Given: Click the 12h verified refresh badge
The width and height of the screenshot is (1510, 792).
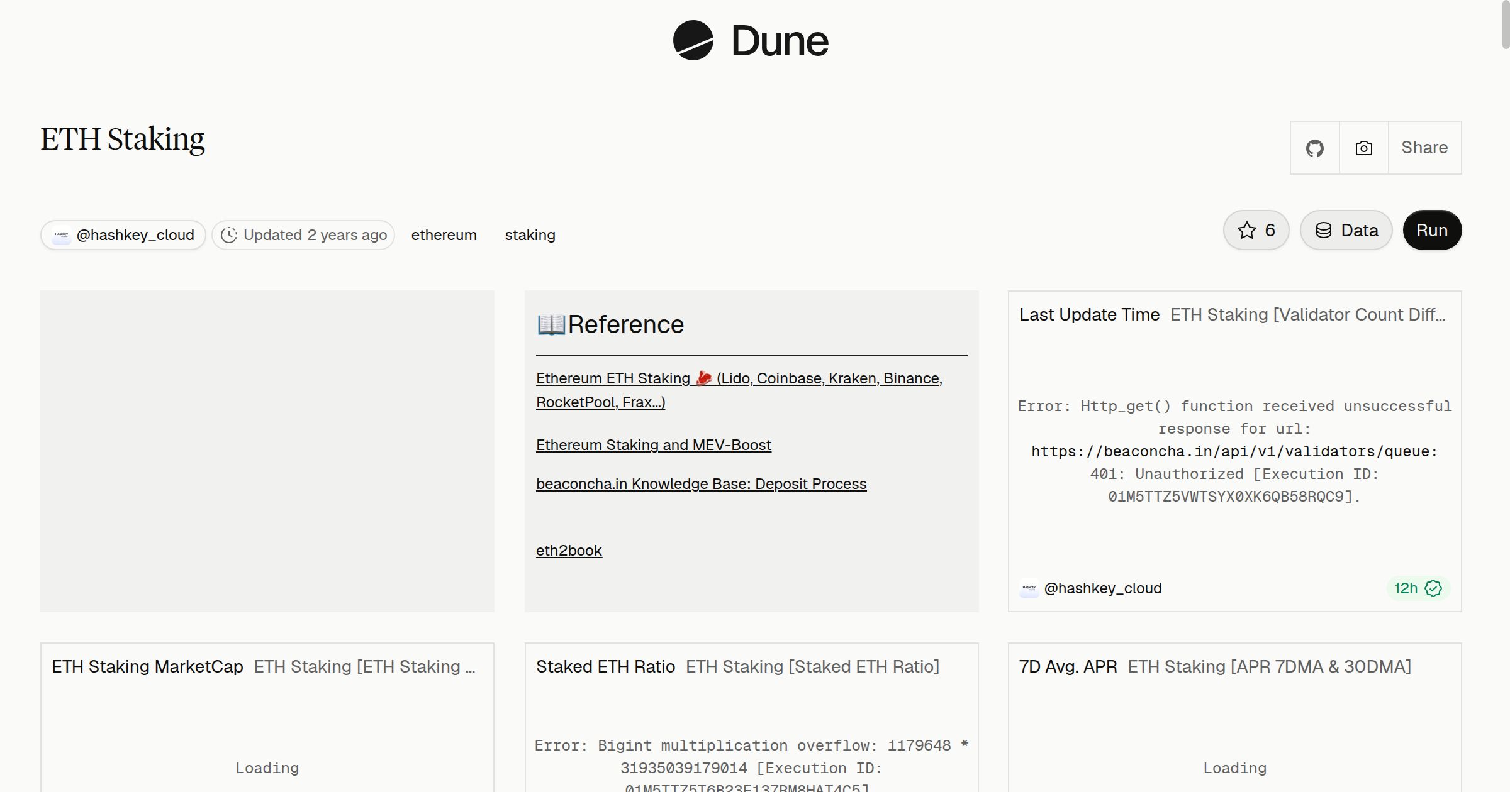Looking at the screenshot, I should click(x=1418, y=588).
